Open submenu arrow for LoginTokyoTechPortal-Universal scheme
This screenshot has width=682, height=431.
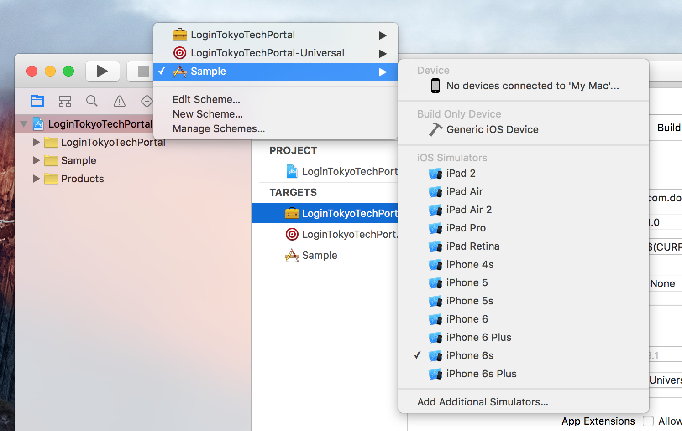pos(383,54)
